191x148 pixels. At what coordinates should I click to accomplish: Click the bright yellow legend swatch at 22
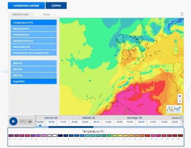pos(120,136)
